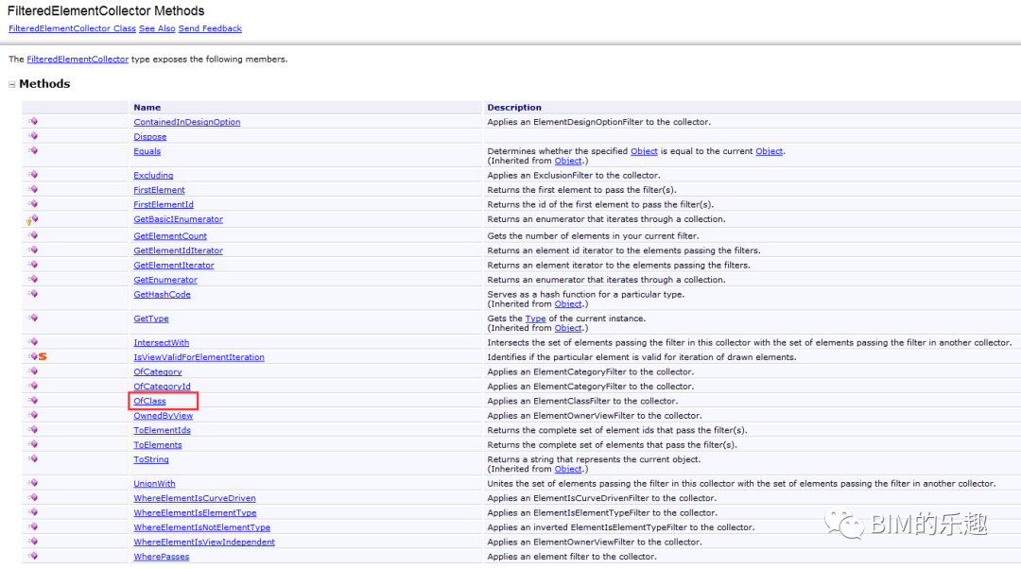Viewport: 1021px width, 569px height.
Task: Open the WherePasses method link
Action: [x=162, y=557]
